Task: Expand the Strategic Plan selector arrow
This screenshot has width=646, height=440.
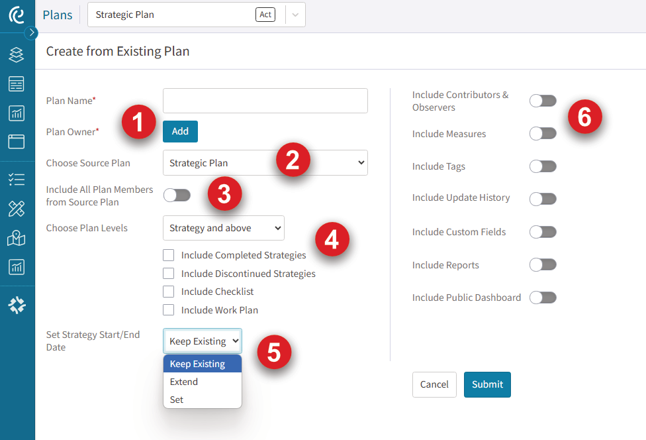Action: point(296,14)
